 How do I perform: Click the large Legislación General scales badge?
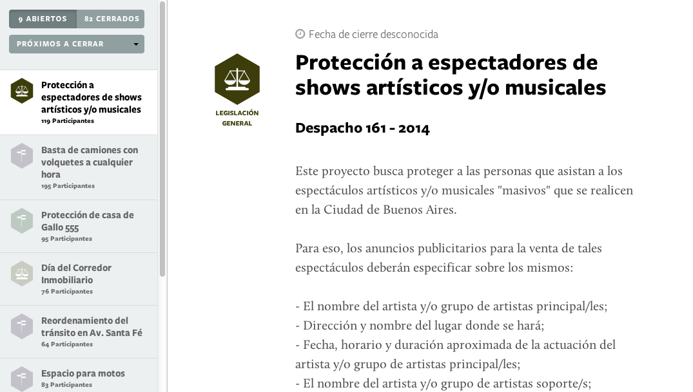point(237,79)
